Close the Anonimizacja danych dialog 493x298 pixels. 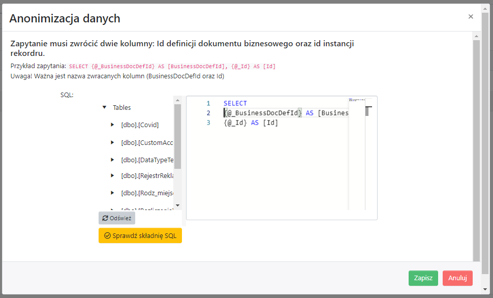[471, 17]
